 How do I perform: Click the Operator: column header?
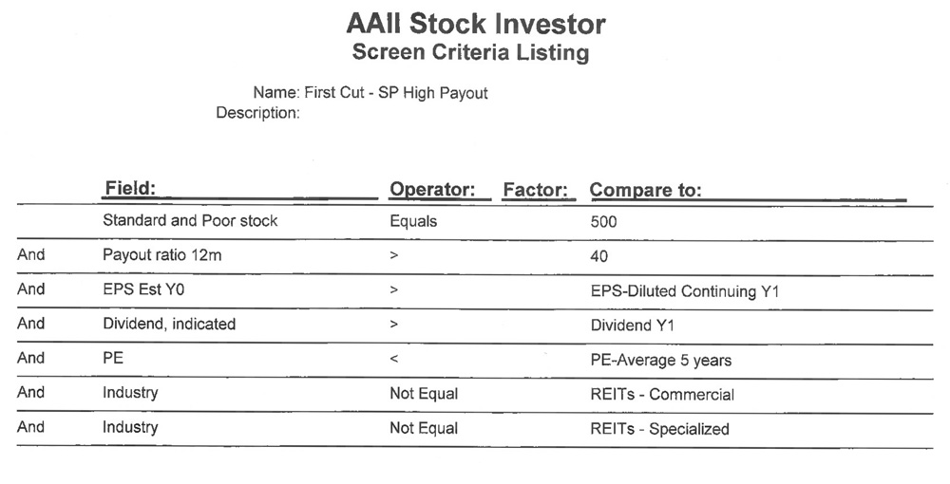click(x=432, y=189)
